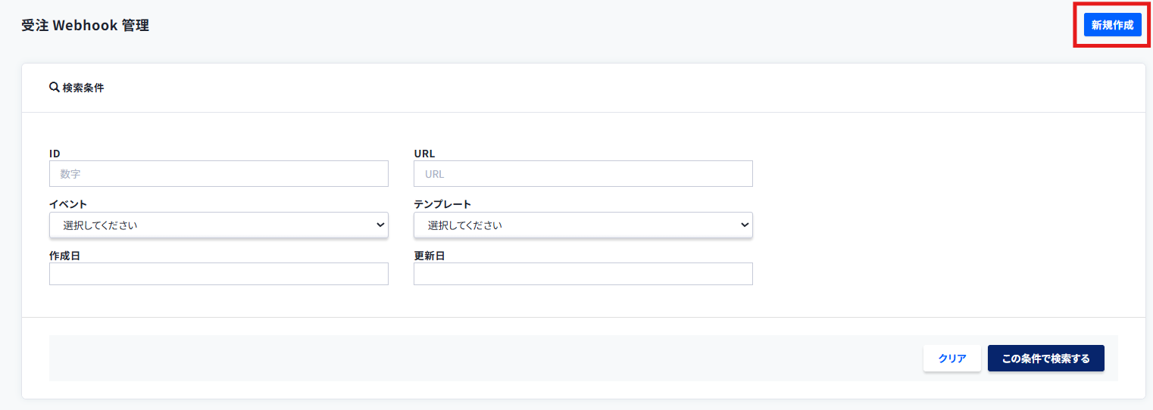Viewport: 1153px width, 410px height.
Task: Click the chevron arrow of イベント select
Action: click(x=380, y=225)
